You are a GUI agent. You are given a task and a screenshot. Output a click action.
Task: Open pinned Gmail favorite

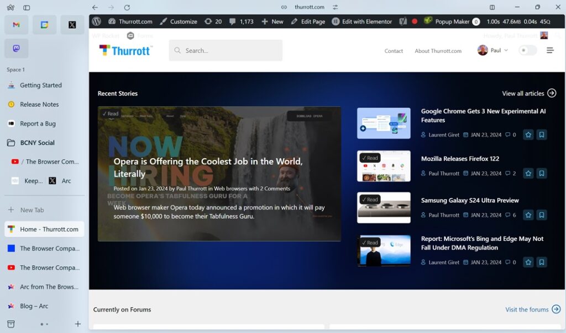16,25
